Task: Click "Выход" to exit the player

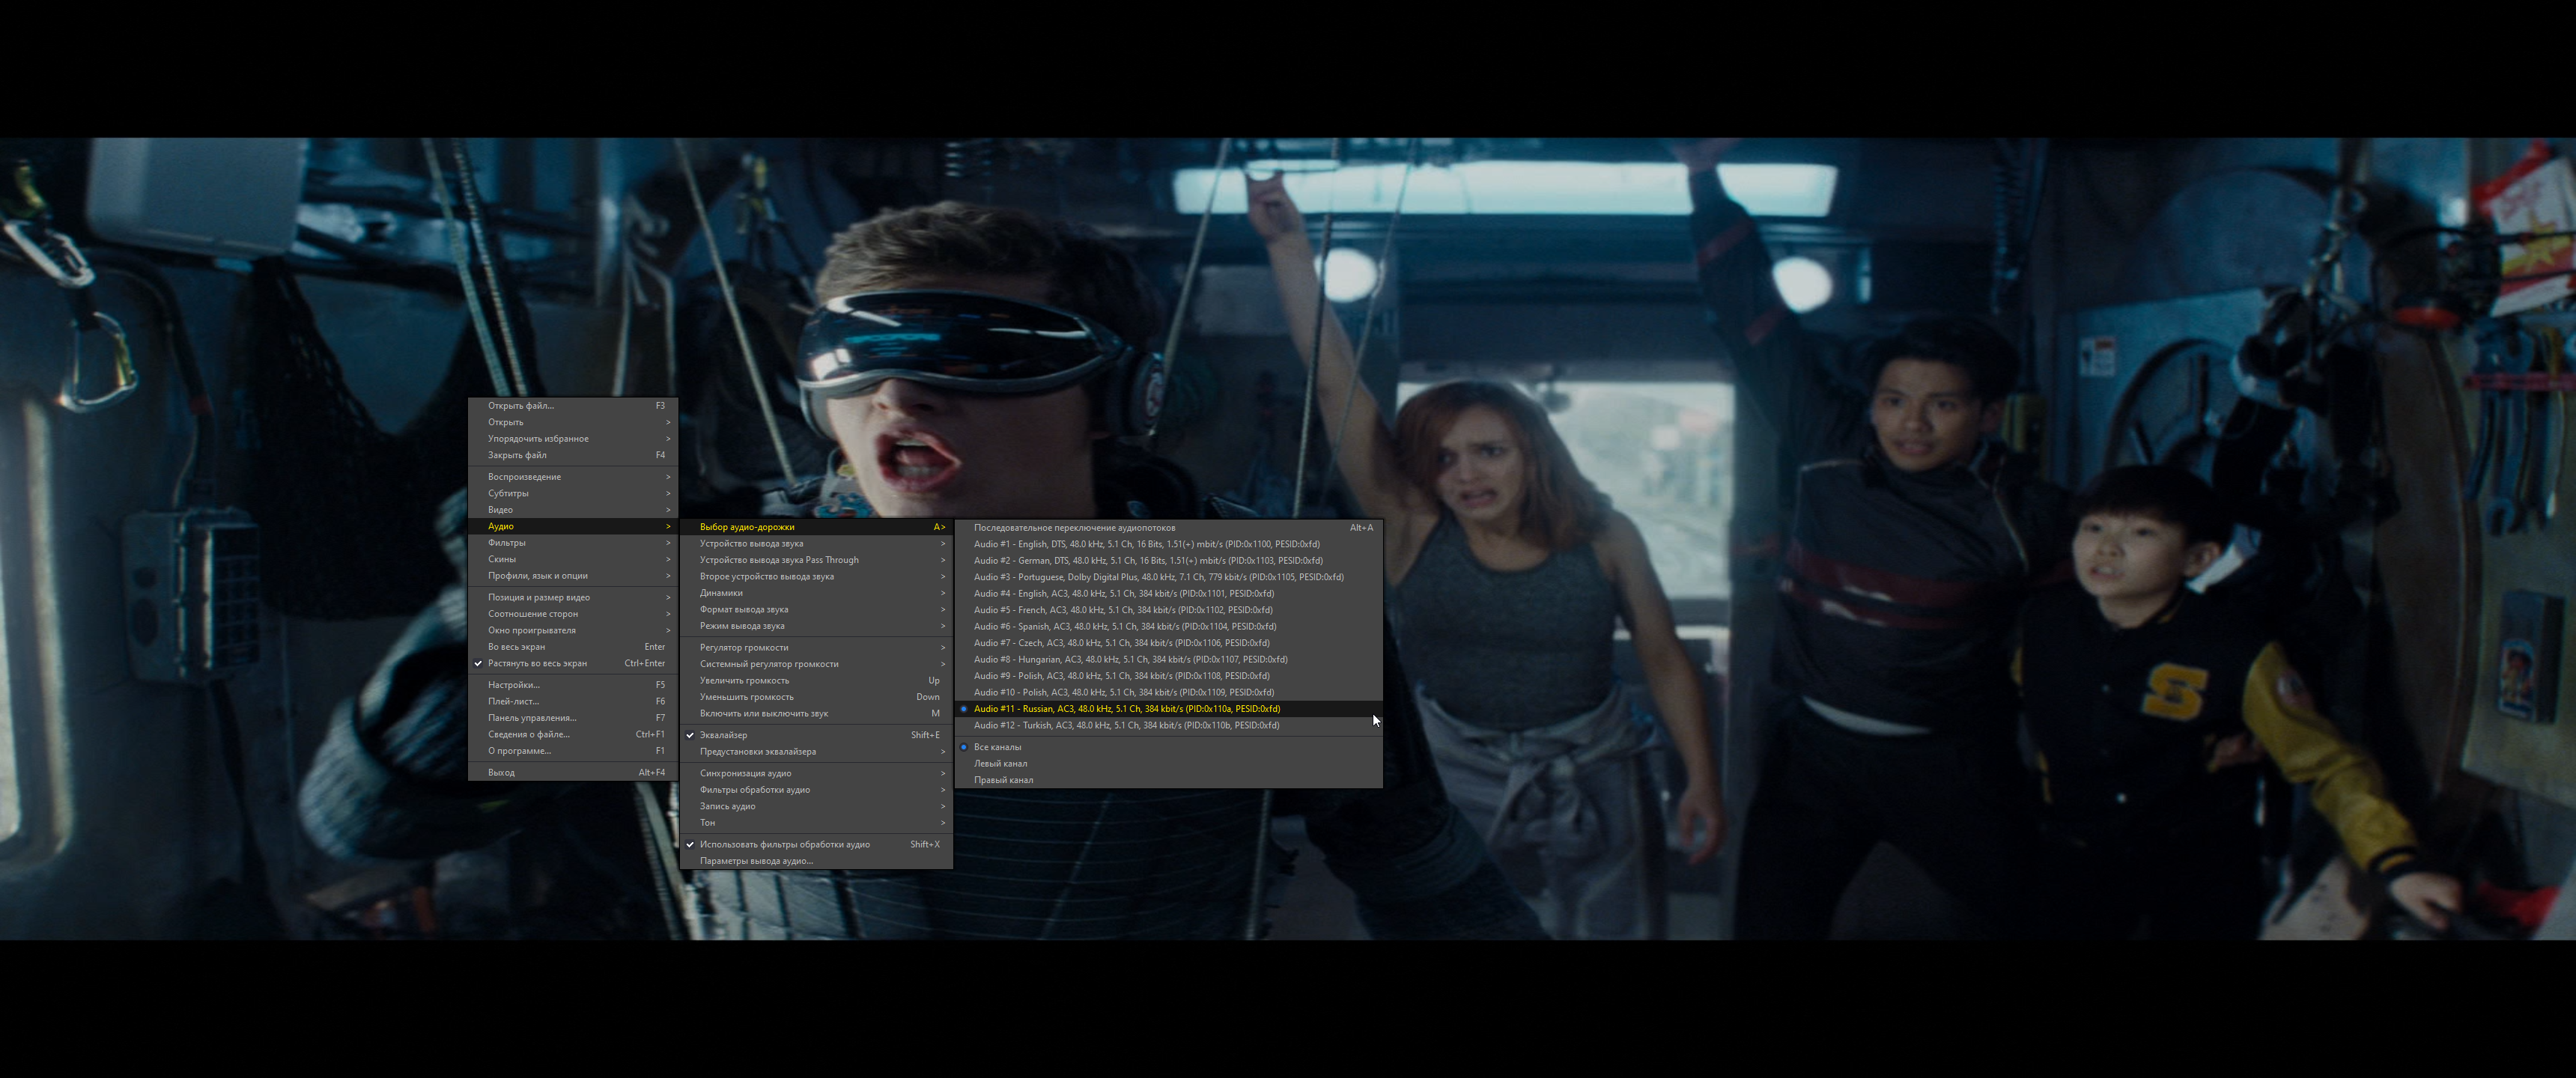Action: [x=573, y=772]
